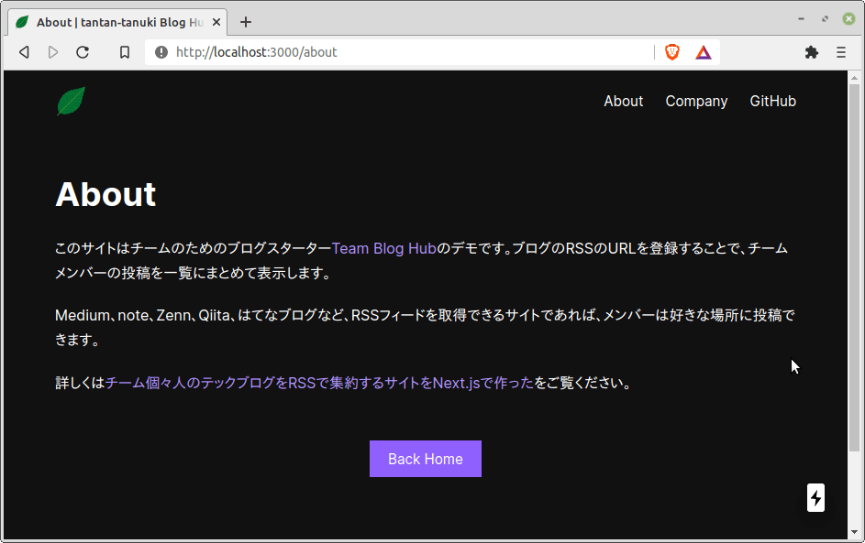Viewport: 865px width, 543px height.
Task: Click the green leaf site logo
Action: pyautogui.click(x=72, y=102)
